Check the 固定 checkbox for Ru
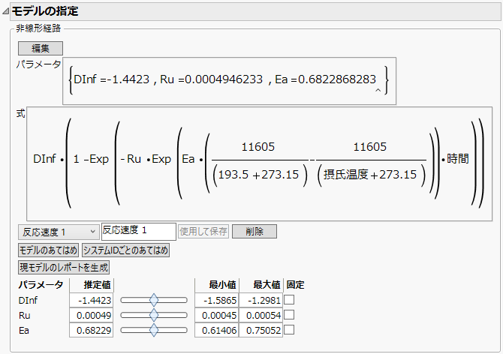Image resolution: width=503 pixels, height=354 pixels. [x=289, y=315]
